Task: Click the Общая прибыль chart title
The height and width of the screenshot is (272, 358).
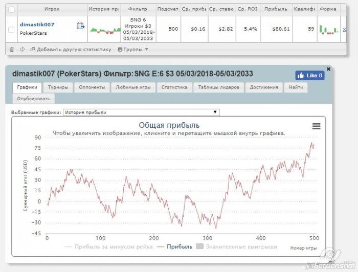Action: tap(169, 125)
